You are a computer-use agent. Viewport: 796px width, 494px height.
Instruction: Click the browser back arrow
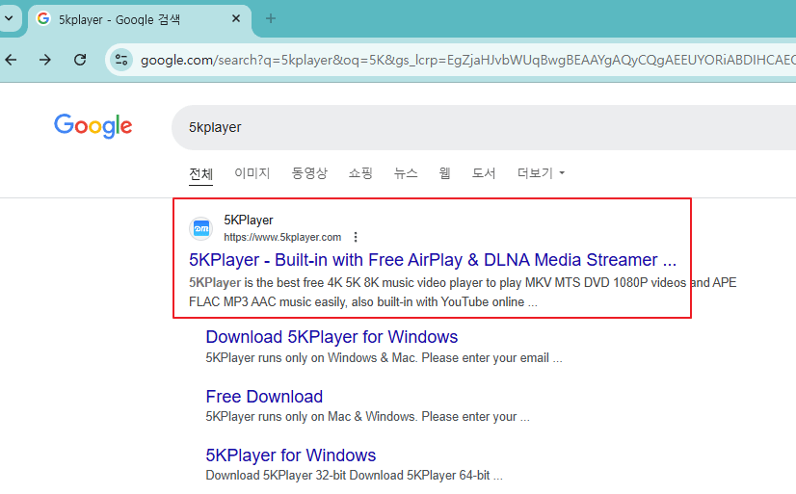12,60
